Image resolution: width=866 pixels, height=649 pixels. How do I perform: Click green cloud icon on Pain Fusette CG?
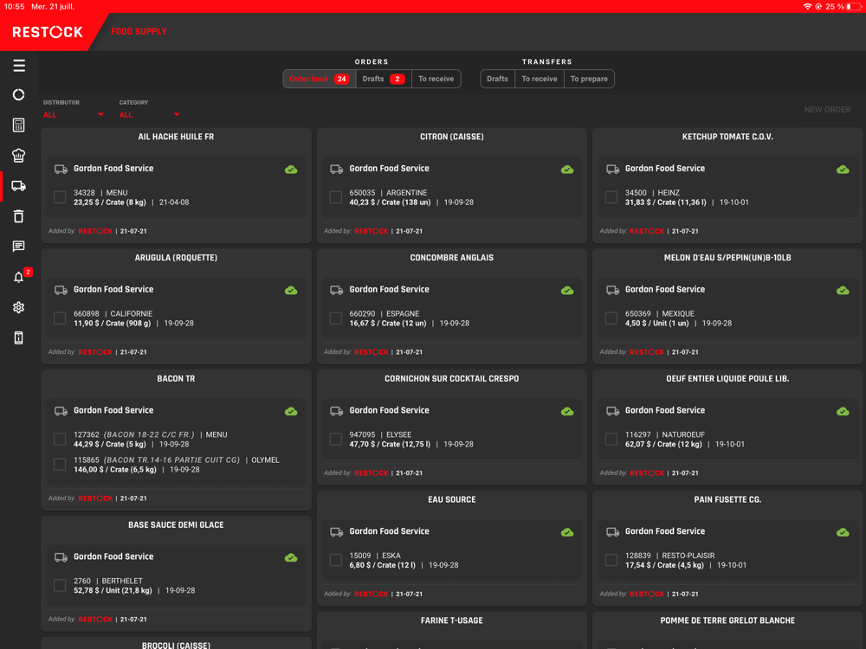pyautogui.click(x=843, y=532)
